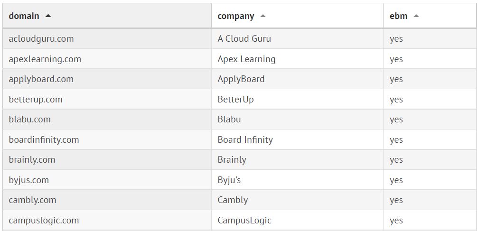Sort table by ebm header
Image resolution: width=478 pixels, height=231 pixels.
398,16
